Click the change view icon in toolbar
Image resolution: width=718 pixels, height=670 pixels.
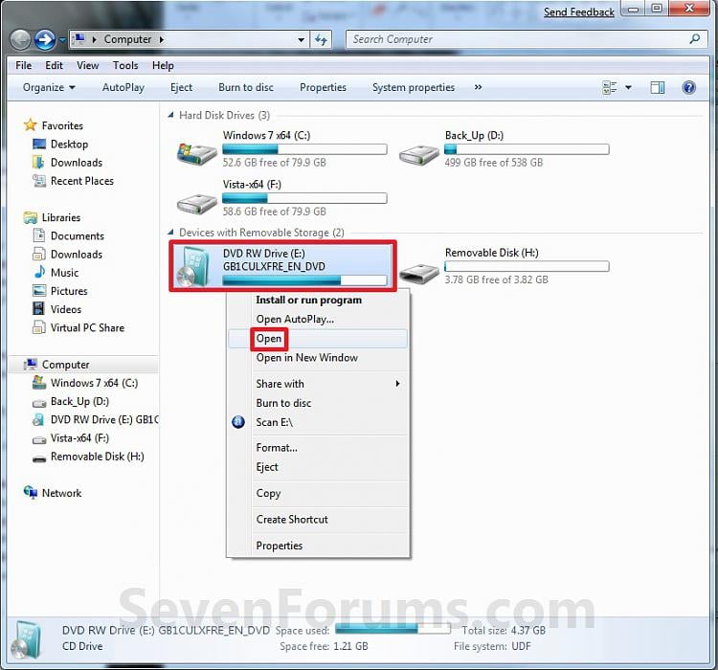tap(610, 87)
